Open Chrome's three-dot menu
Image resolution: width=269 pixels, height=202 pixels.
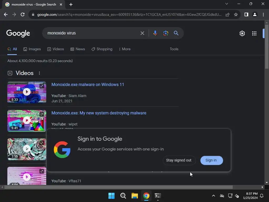(263, 15)
